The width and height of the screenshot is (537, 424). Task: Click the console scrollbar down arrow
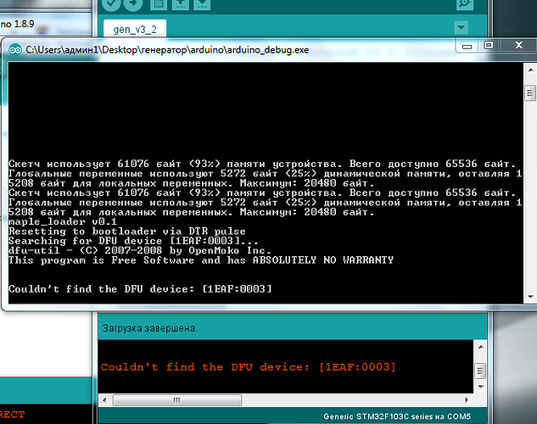[x=530, y=297]
